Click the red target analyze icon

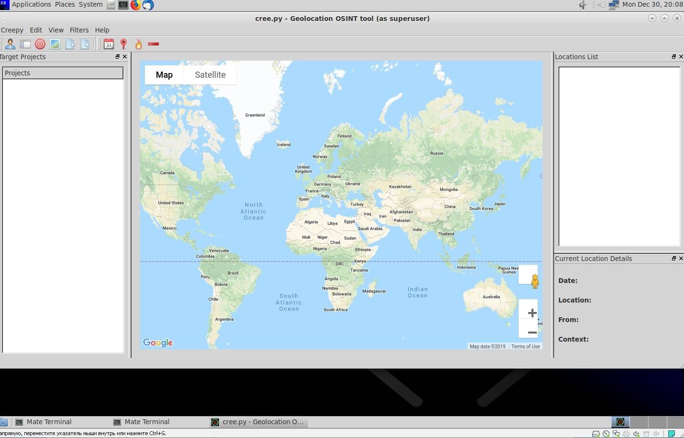(x=40, y=44)
